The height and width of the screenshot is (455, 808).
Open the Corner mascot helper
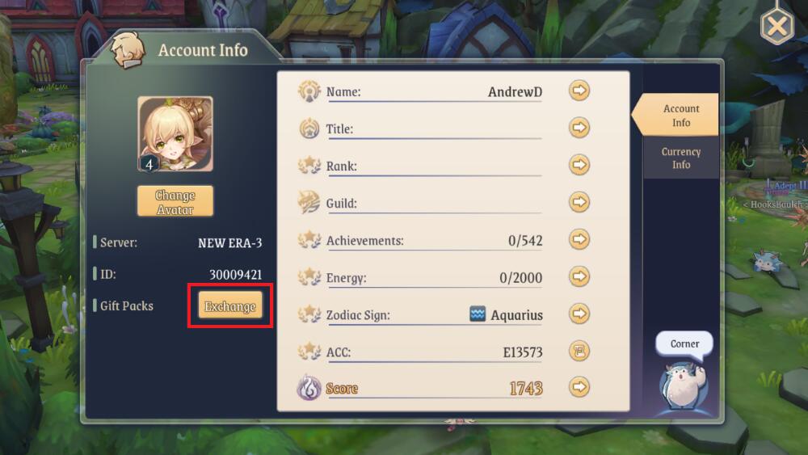(x=682, y=385)
